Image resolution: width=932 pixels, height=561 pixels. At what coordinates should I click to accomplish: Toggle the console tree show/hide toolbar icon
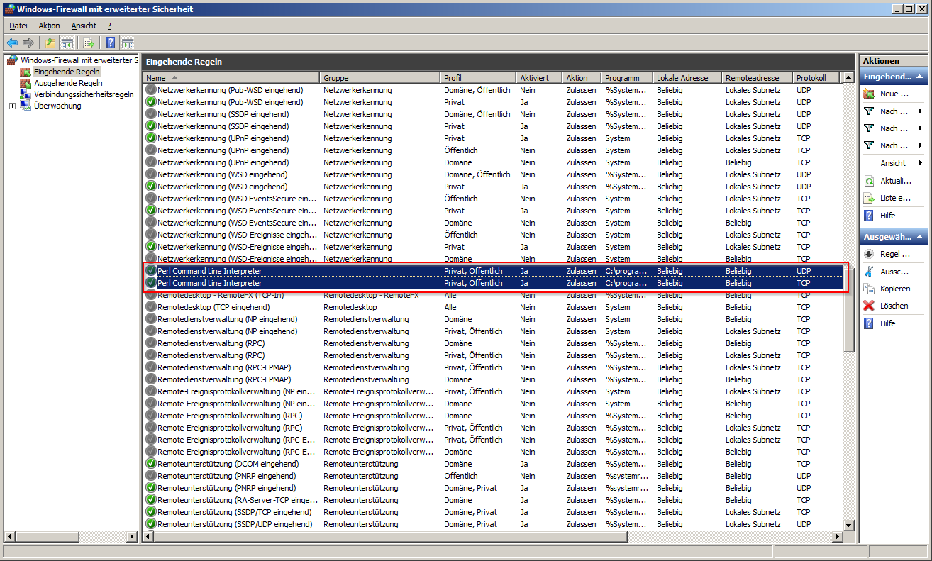click(x=67, y=43)
